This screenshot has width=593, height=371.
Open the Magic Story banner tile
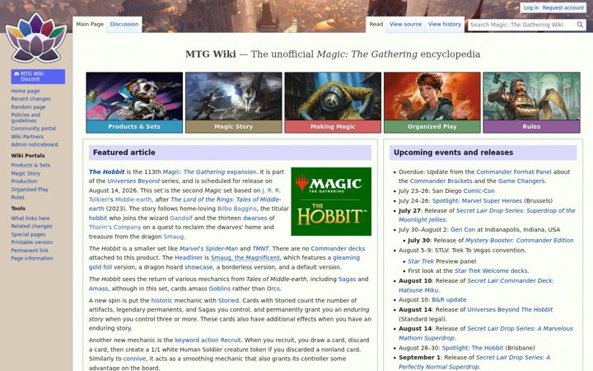pyautogui.click(x=233, y=102)
